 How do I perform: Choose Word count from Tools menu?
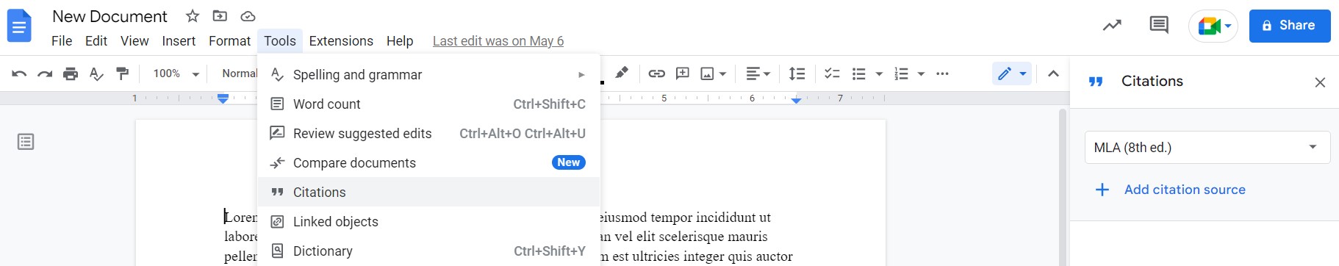(429, 104)
